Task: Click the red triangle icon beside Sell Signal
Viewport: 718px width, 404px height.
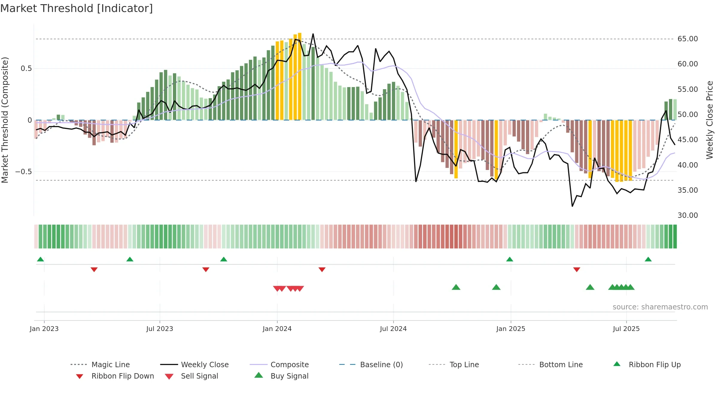Action: click(169, 376)
